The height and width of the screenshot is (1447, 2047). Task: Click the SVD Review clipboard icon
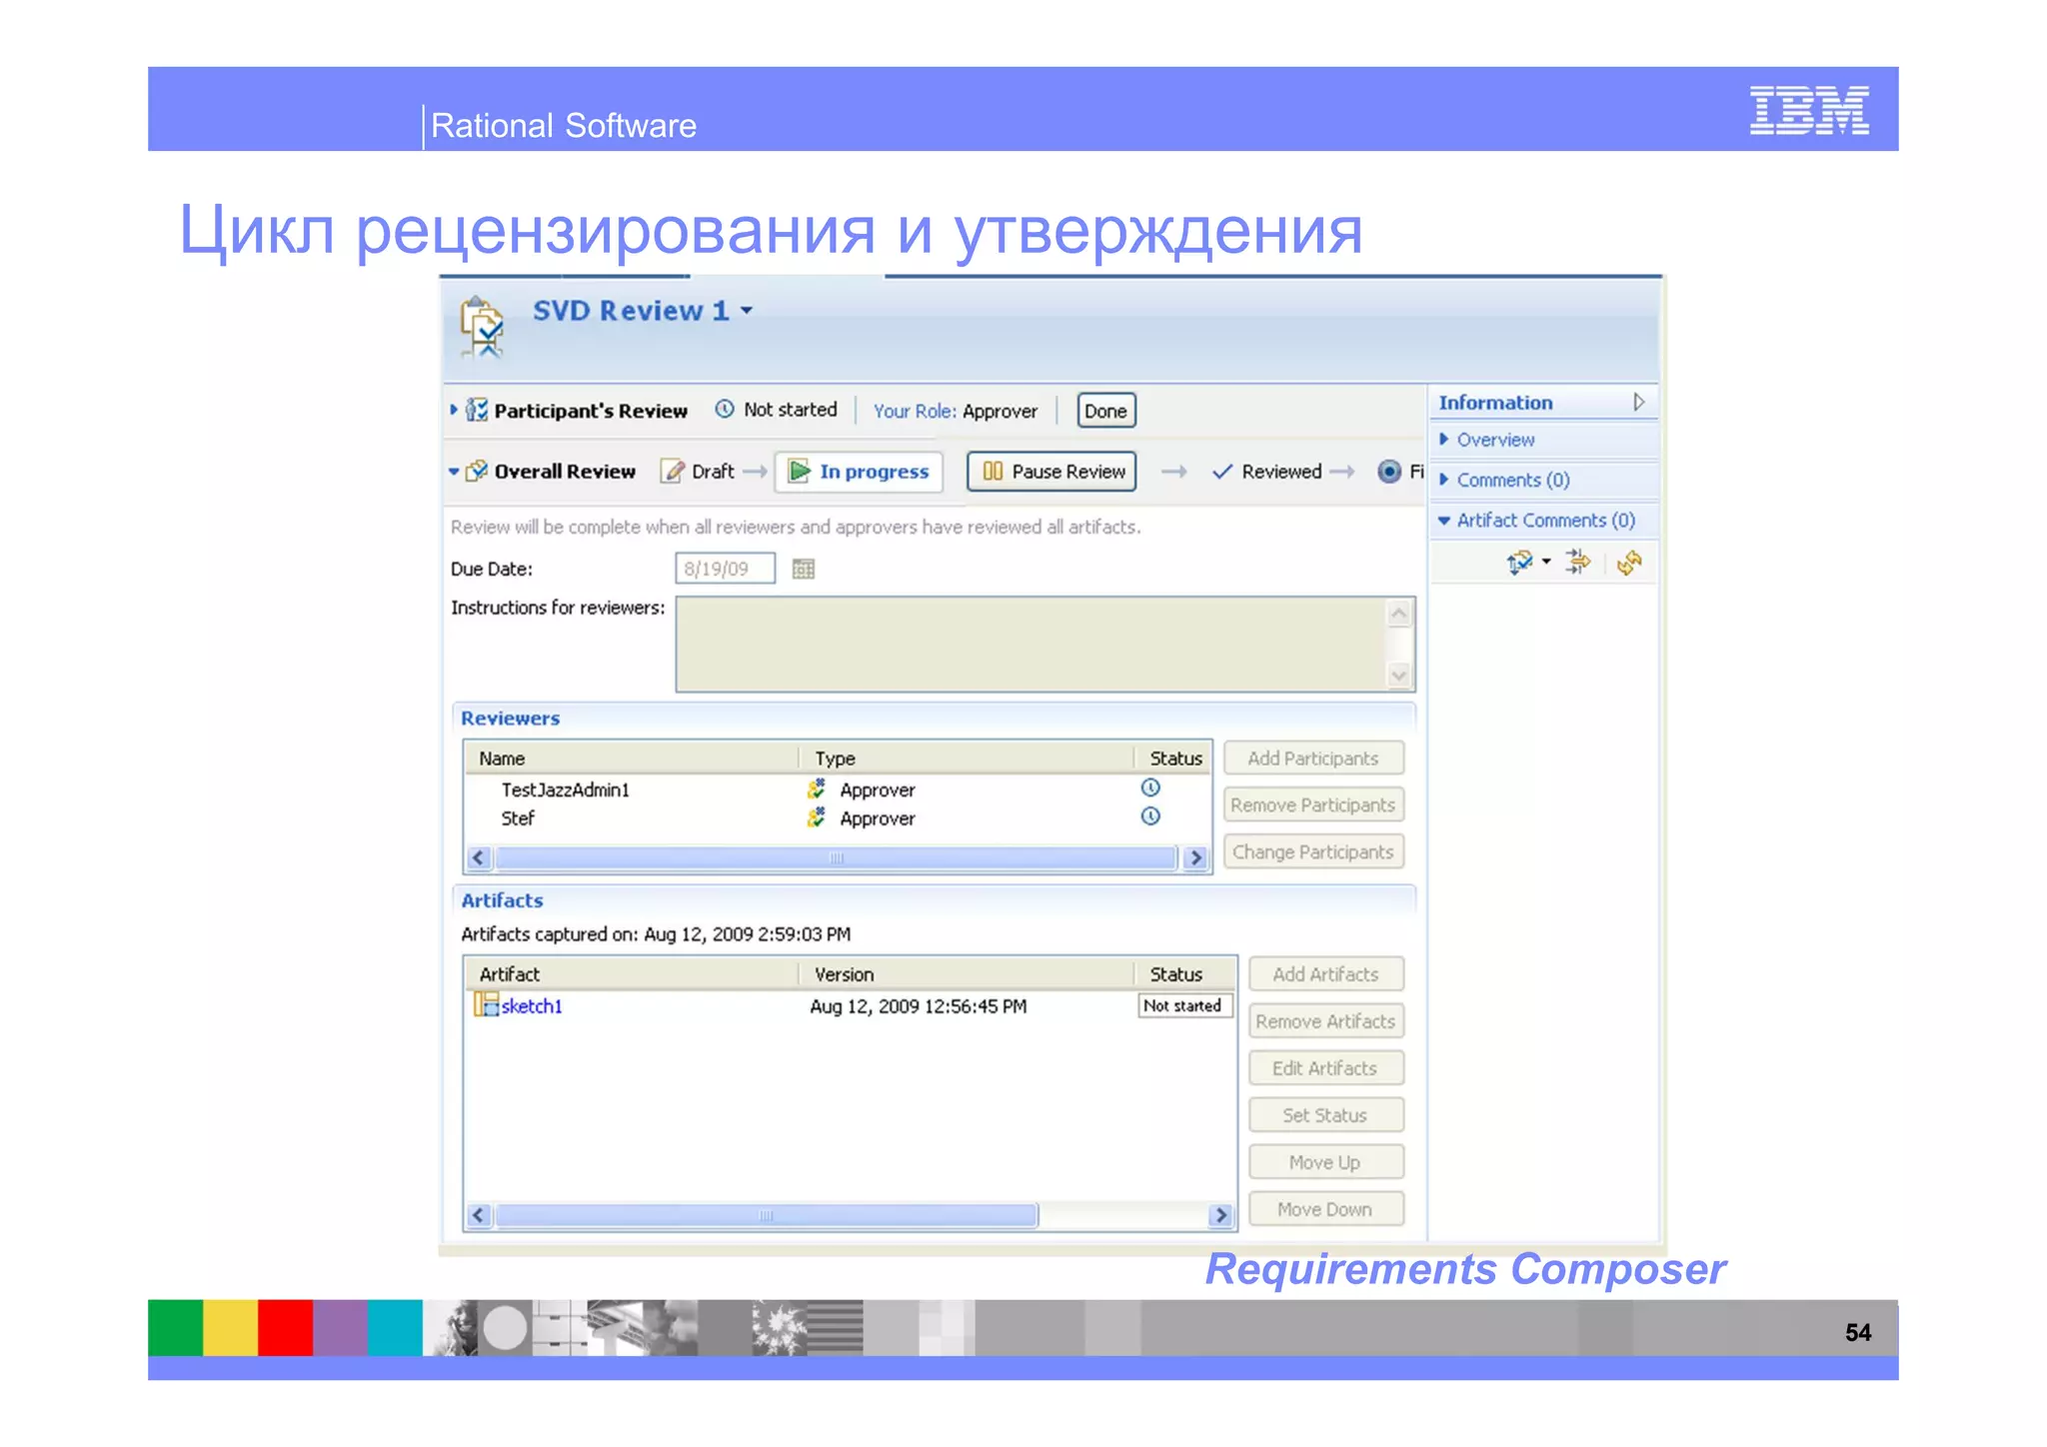(x=482, y=326)
